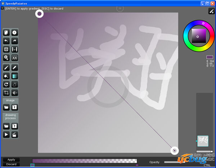Toggle the mirror symmetry icon
Viewport: 216px width, 168px height.
pos(14,93)
